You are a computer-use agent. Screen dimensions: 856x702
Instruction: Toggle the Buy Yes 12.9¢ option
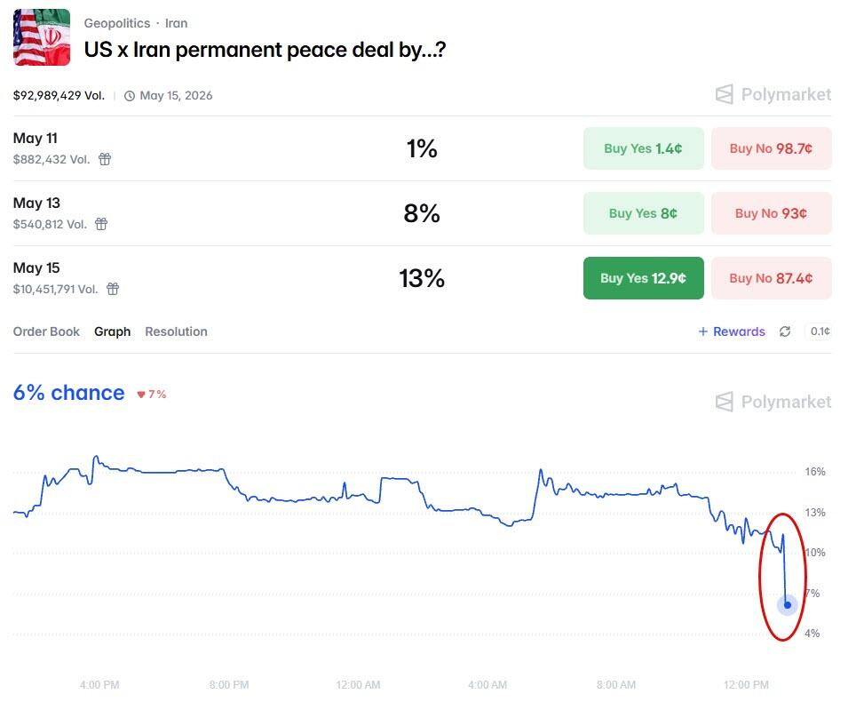[x=643, y=278]
